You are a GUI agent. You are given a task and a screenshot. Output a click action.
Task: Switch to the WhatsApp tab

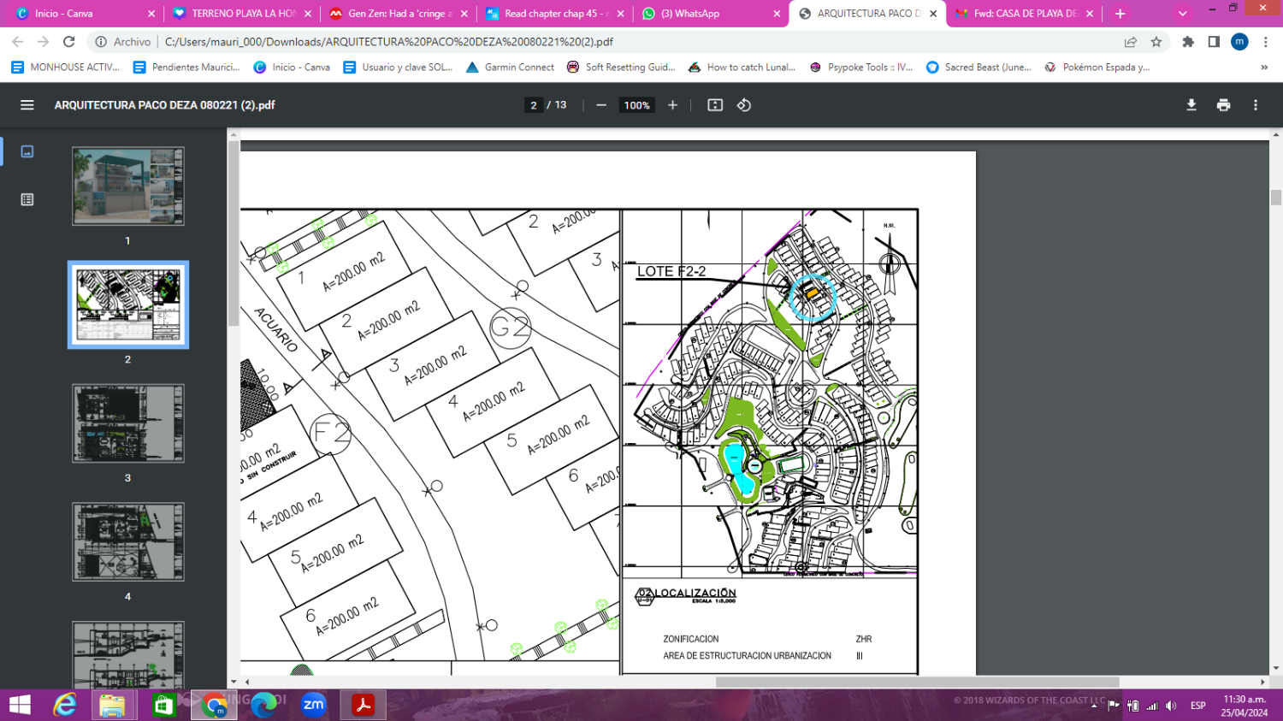click(x=710, y=14)
